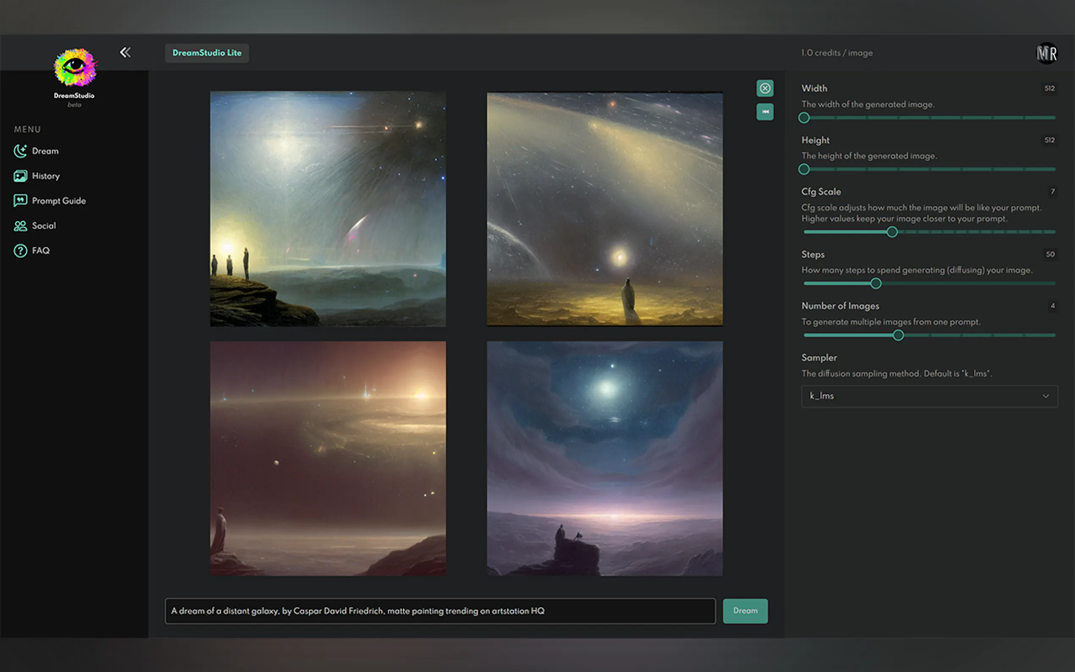Click the History image icon
This screenshot has height=672, width=1075.
20,176
